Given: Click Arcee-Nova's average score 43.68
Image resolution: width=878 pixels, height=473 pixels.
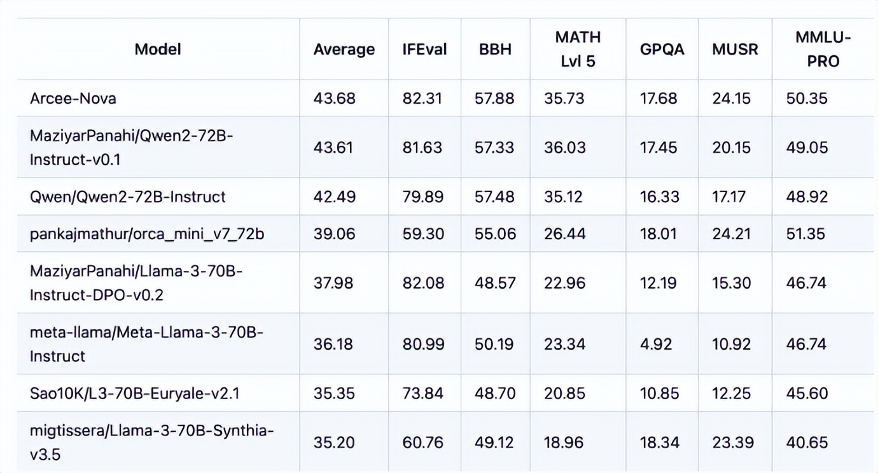Looking at the screenshot, I should pos(334,99).
